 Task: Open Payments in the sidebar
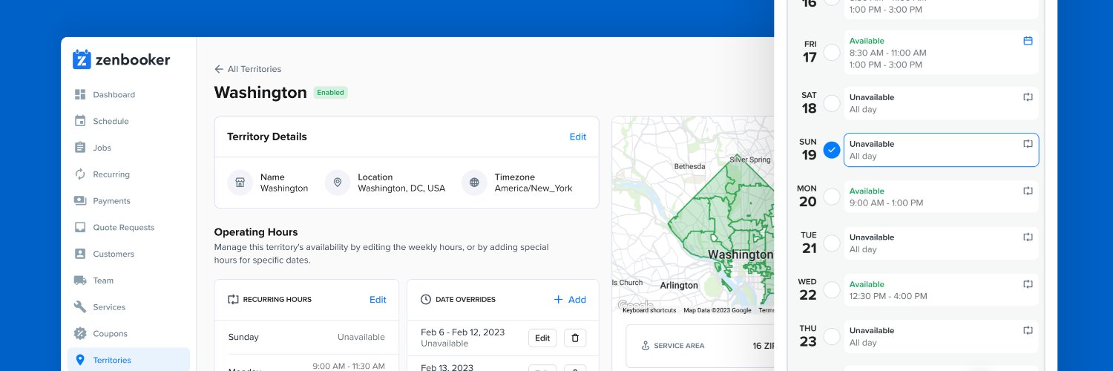(128, 201)
